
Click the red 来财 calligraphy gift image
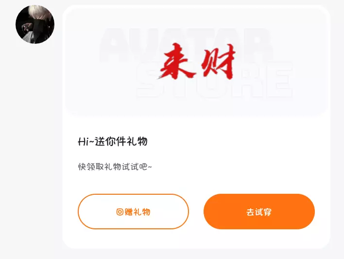(x=197, y=61)
